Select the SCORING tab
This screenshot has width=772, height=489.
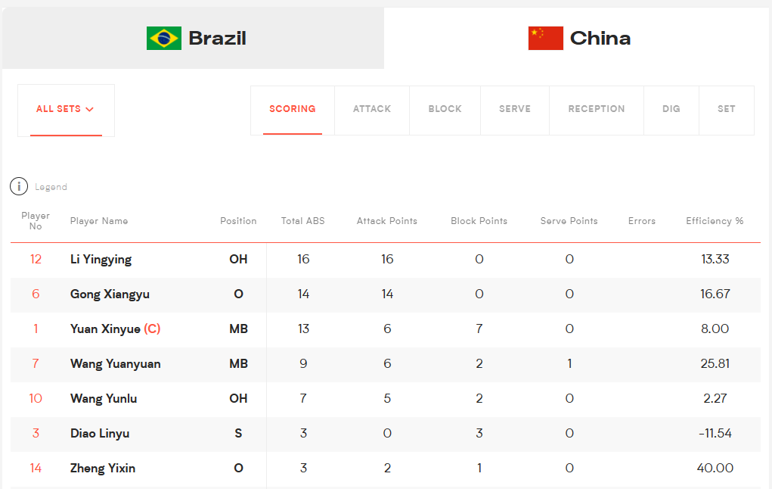tap(293, 110)
